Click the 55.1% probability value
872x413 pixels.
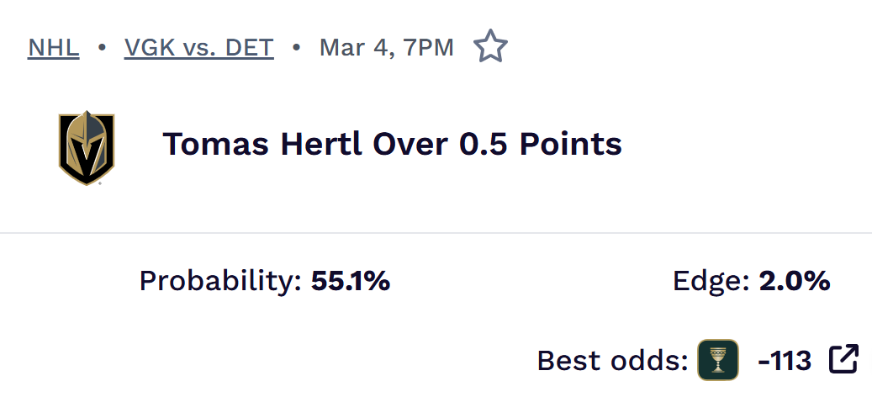click(351, 281)
